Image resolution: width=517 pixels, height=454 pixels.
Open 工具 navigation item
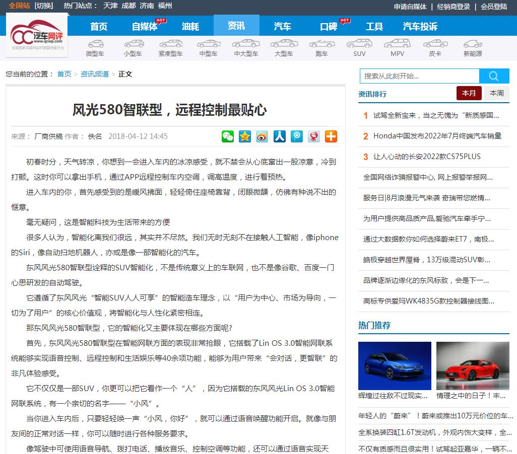coord(374,26)
